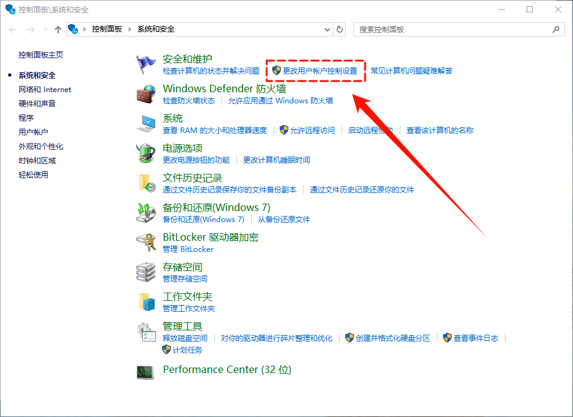573x417 pixels.
Task: Click 允许应用通过 Windows 防火墙 link
Action: pos(281,100)
